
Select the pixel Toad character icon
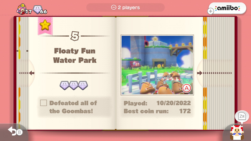237,133
